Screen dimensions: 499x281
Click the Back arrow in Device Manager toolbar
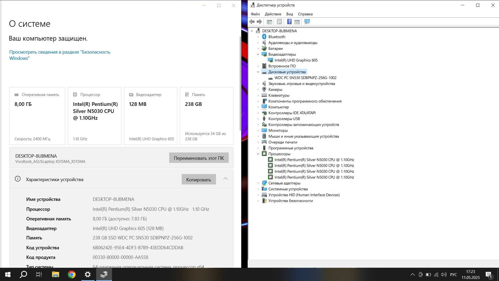point(252,22)
